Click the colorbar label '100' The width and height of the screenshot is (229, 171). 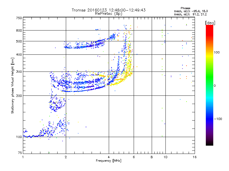217,52
